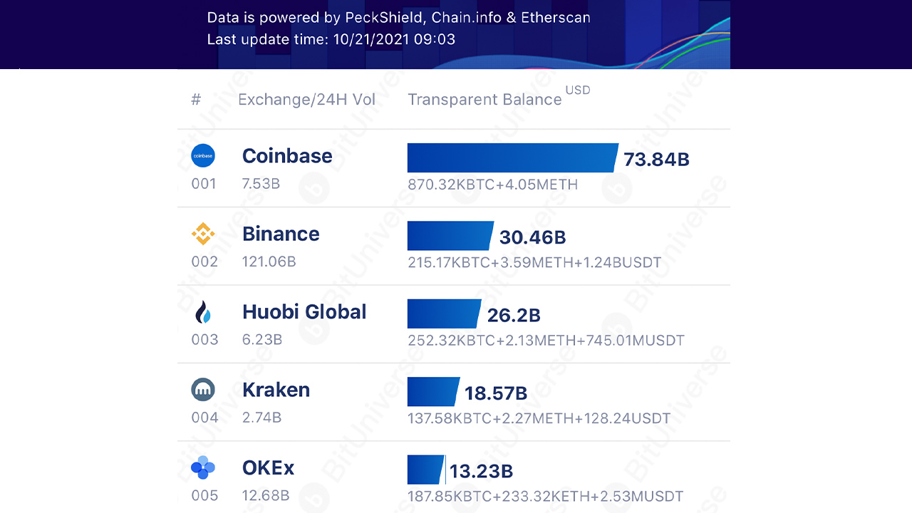The width and height of the screenshot is (912, 513).
Task: Click the last update time text
Action: pyautogui.click(x=331, y=39)
